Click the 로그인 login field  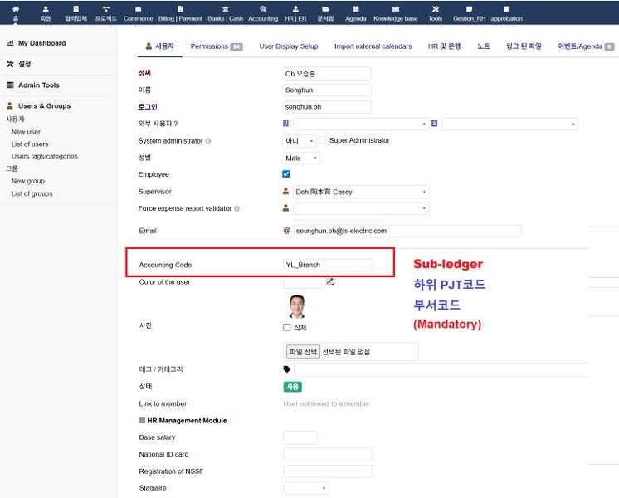(327, 107)
